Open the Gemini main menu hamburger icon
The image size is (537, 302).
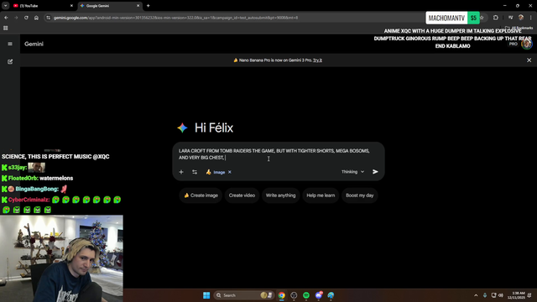10,44
